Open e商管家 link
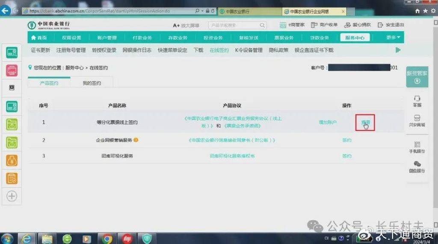 pyautogui.click(x=292, y=25)
